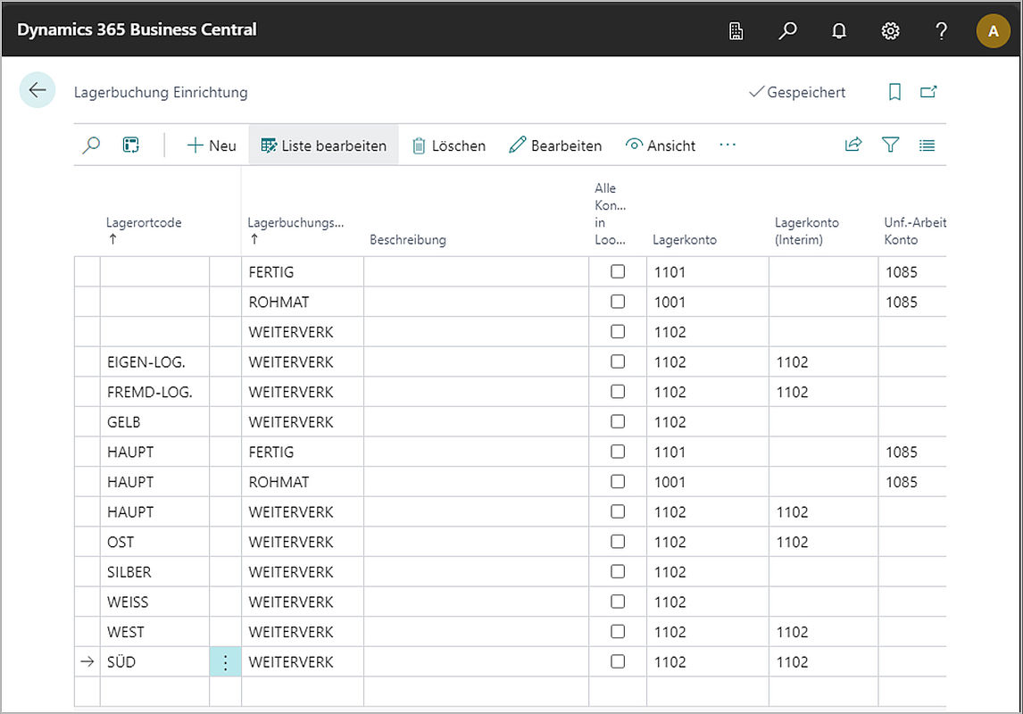The width and height of the screenshot is (1023, 714).
Task: Click the Beschreibung column header
Action: click(408, 239)
